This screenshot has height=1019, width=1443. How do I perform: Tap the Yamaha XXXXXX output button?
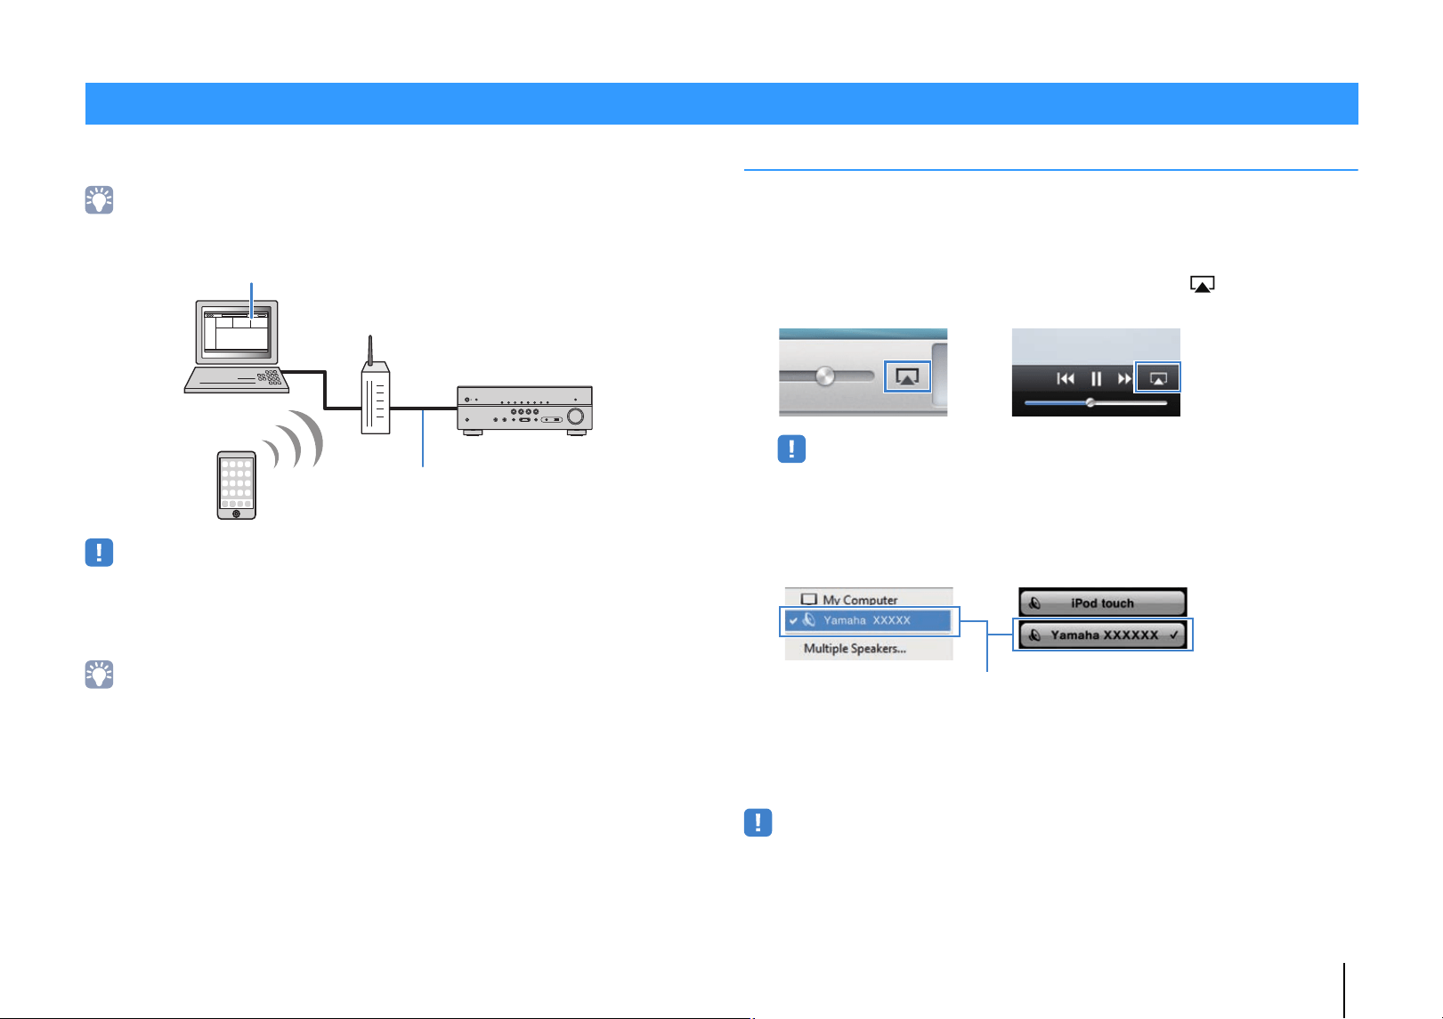point(1103,635)
